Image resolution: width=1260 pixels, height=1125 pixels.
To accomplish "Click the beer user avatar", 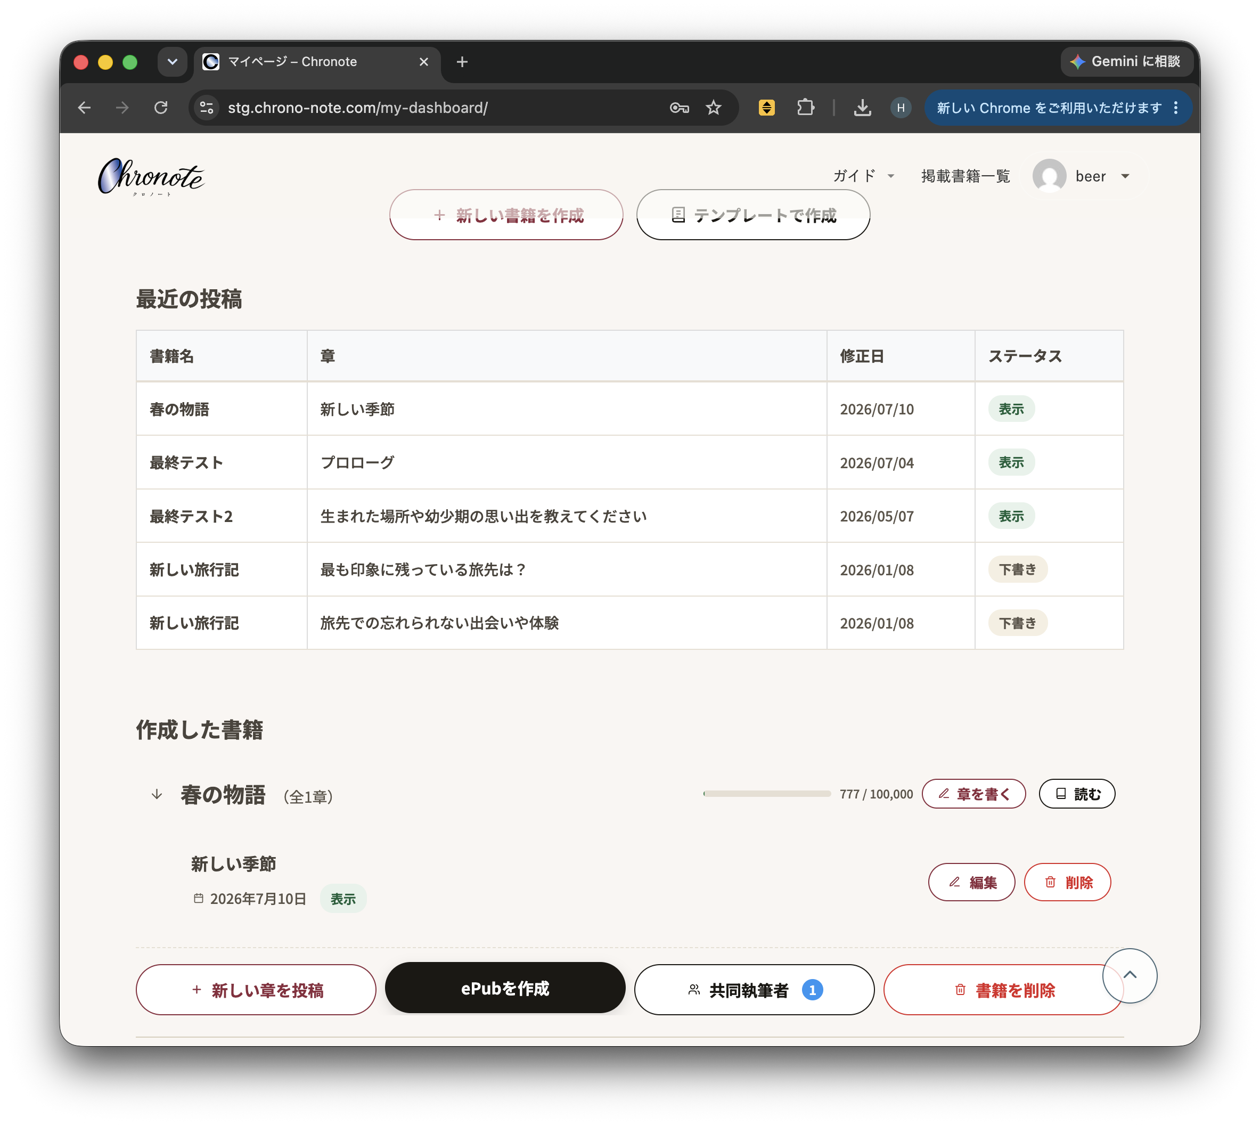I will tap(1049, 176).
